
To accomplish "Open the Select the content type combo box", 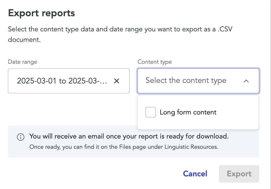I will pos(198,81).
